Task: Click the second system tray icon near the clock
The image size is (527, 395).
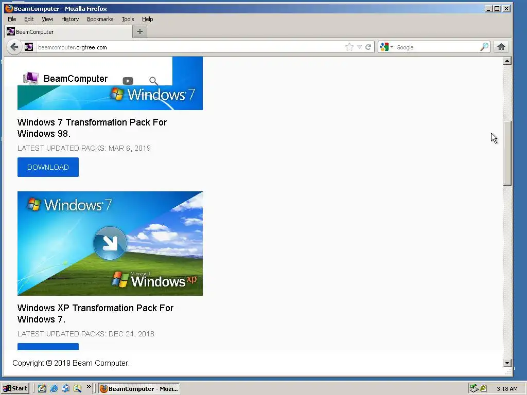Action: pos(483,388)
